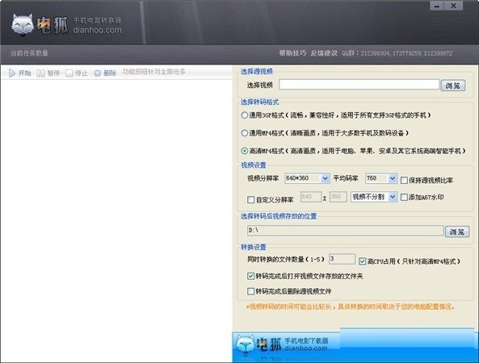
Task: Enable 保持源视频比率 checkbox
Action: tap(404, 180)
